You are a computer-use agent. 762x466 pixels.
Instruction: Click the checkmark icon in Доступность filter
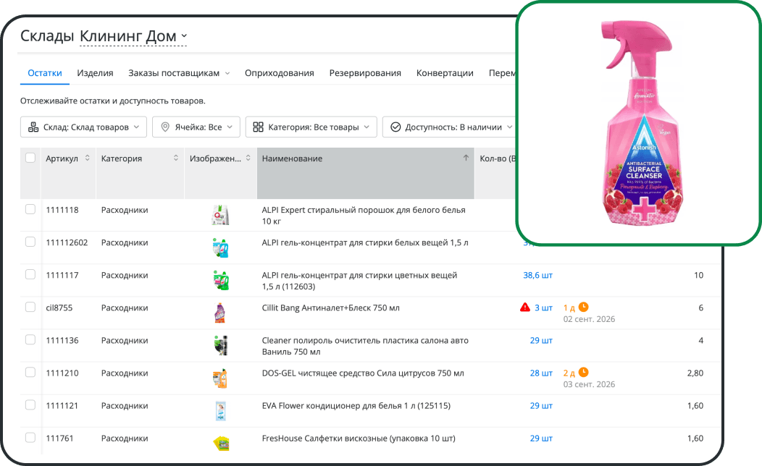pos(395,127)
